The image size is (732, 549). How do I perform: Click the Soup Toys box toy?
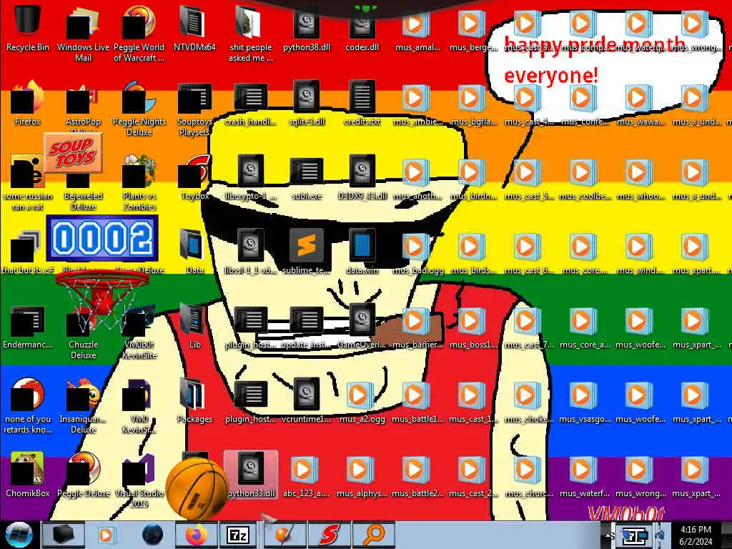click(x=74, y=153)
